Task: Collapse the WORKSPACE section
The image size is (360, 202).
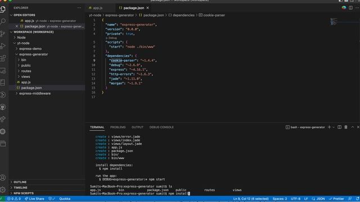Action: click(34, 32)
